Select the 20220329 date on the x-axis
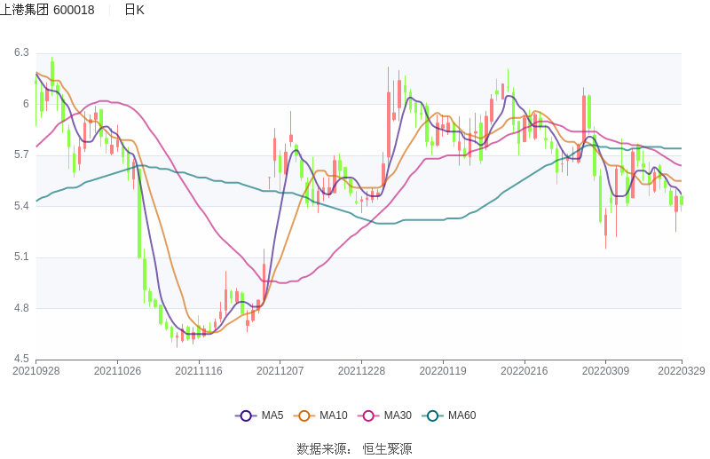Image resolution: width=710 pixels, height=459 pixels. pos(681,371)
